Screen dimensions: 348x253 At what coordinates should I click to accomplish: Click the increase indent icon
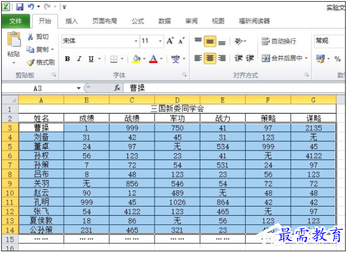[250, 59]
